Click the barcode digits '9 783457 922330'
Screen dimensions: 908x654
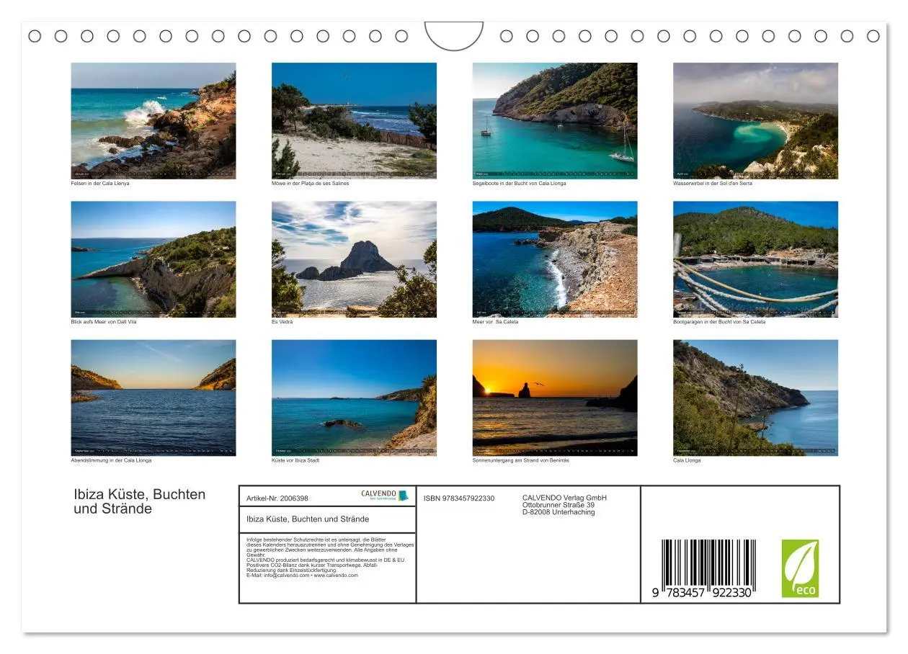click(x=702, y=592)
